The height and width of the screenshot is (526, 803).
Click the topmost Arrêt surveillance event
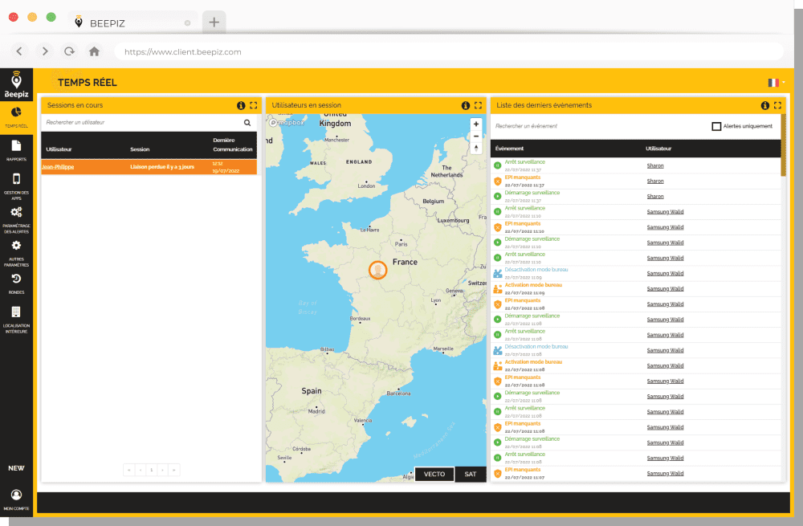click(x=525, y=162)
